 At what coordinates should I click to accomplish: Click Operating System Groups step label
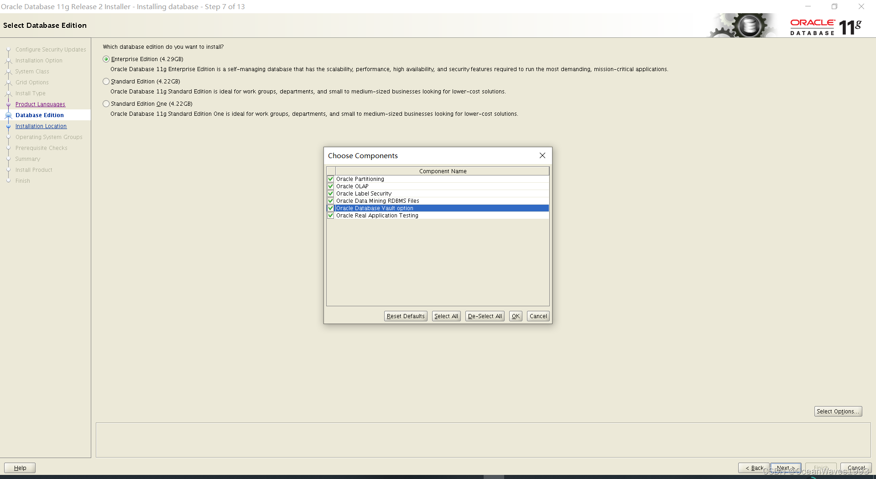point(49,137)
